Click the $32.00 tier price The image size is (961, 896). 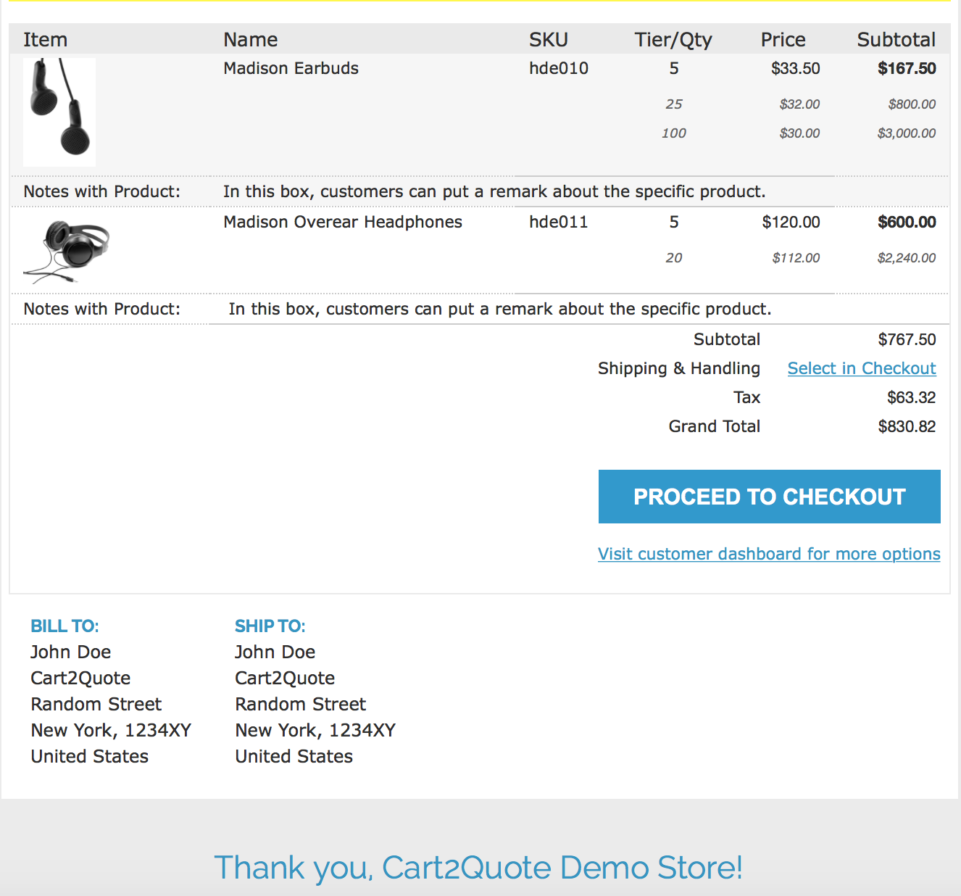click(x=799, y=104)
